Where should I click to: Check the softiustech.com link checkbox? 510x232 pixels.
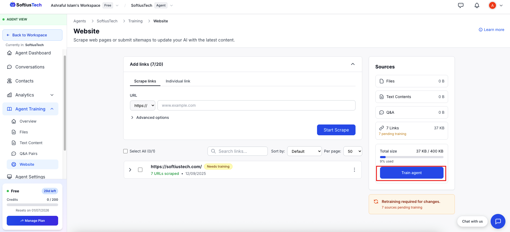point(140,170)
